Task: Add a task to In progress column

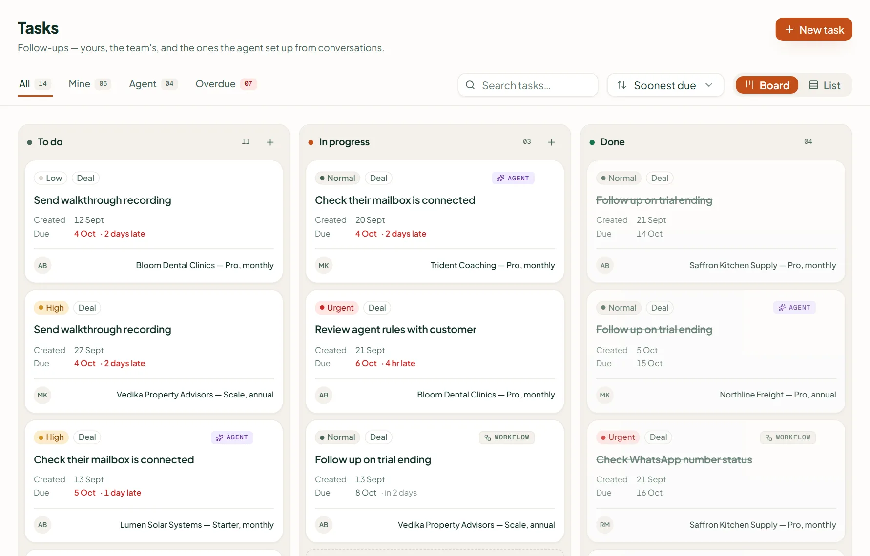Action: point(551,142)
